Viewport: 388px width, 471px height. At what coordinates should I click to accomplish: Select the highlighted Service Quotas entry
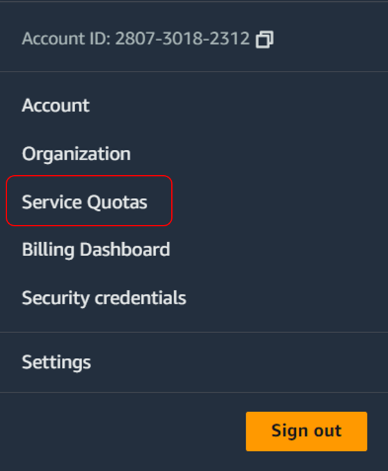89,200
